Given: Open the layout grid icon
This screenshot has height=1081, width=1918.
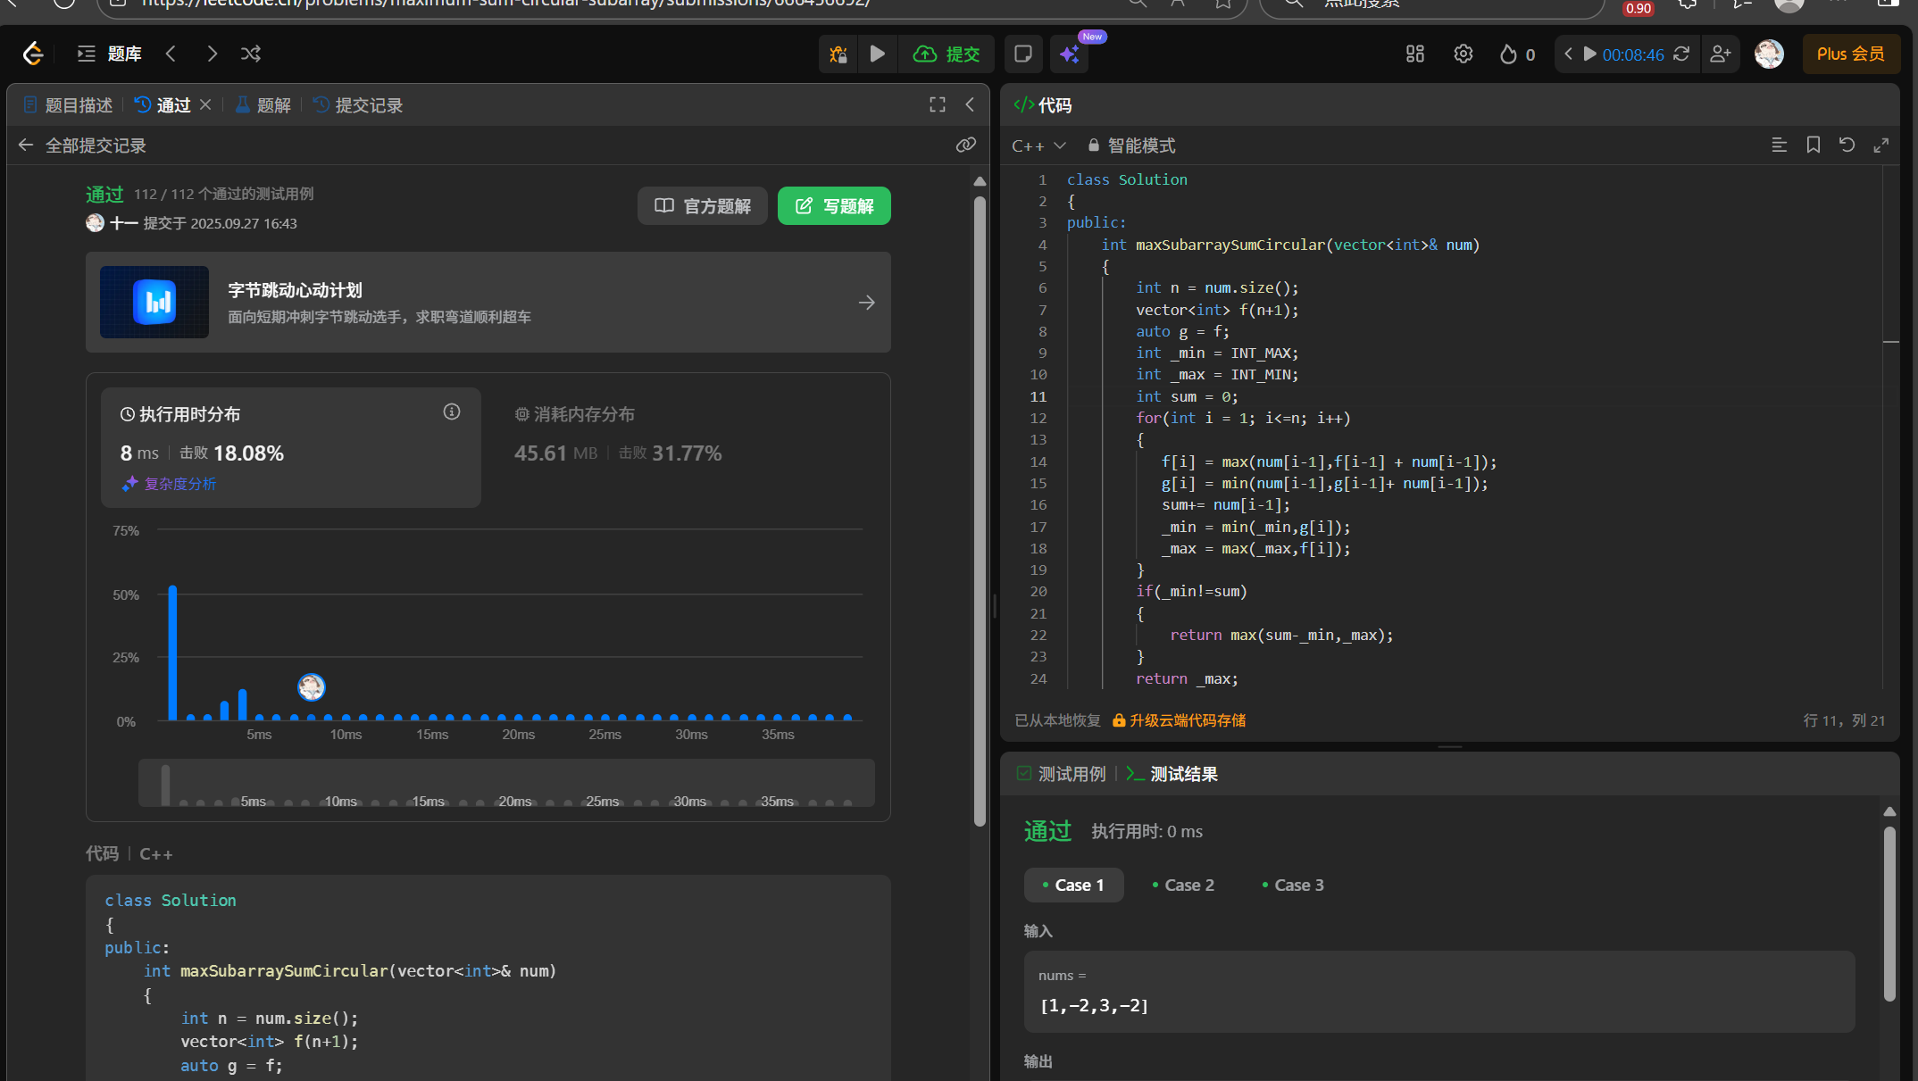Looking at the screenshot, I should click(x=1415, y=54).
